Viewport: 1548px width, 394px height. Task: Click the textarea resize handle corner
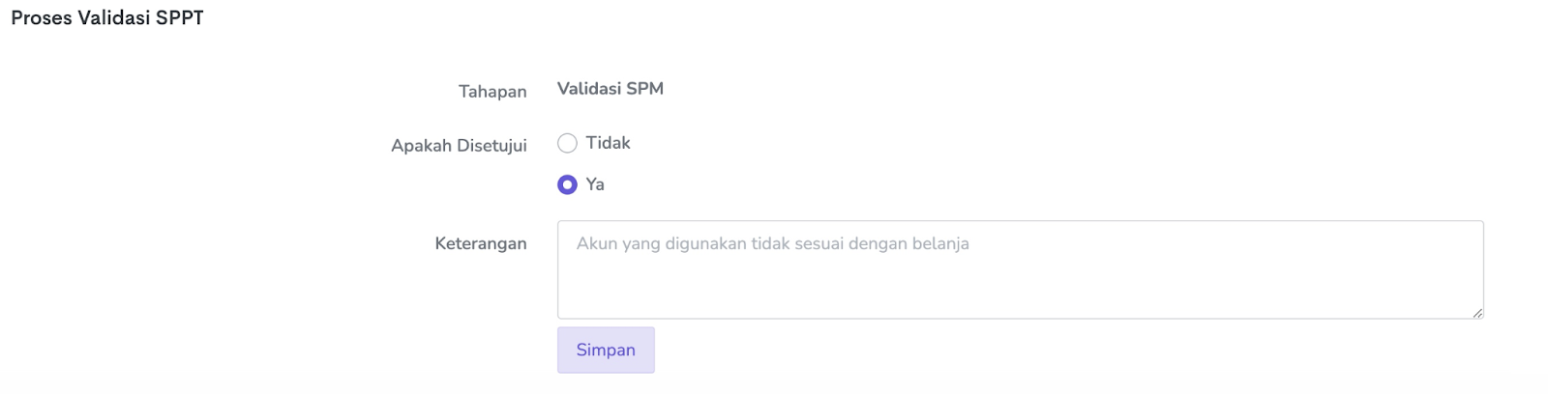[1477, 313]
